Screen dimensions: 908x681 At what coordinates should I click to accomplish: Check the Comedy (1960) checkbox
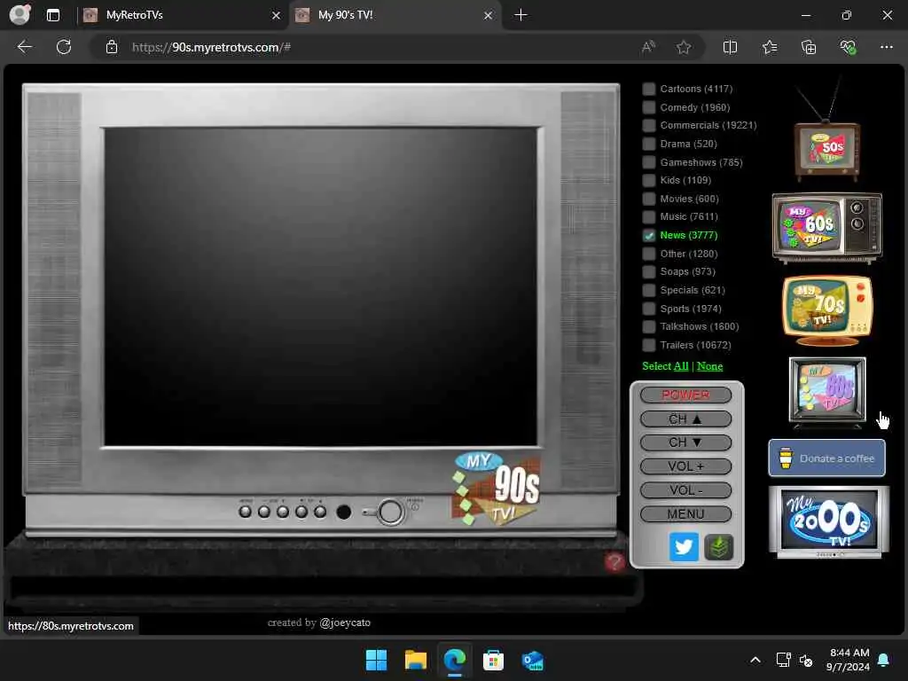(x=648, y=107)
